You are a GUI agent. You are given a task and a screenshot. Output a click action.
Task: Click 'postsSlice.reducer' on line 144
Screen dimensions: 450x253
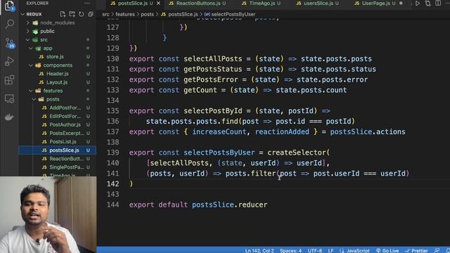pyautogui.click(x=230, y=205)
